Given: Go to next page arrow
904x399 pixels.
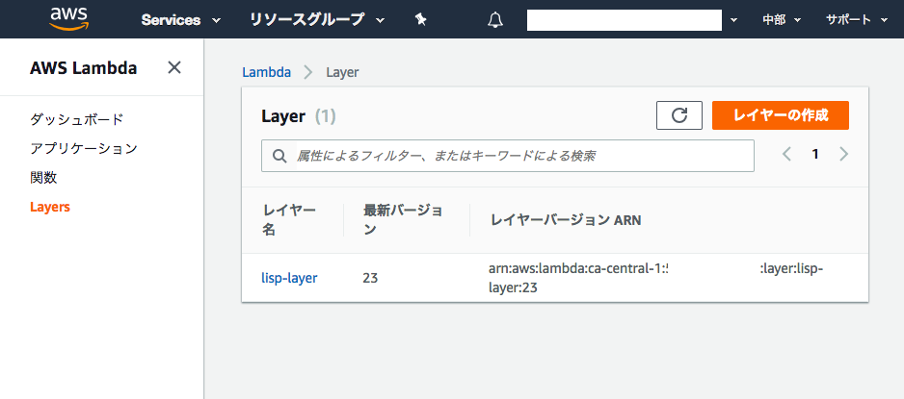Looking at the screenshot, I should tap(844, 154).
